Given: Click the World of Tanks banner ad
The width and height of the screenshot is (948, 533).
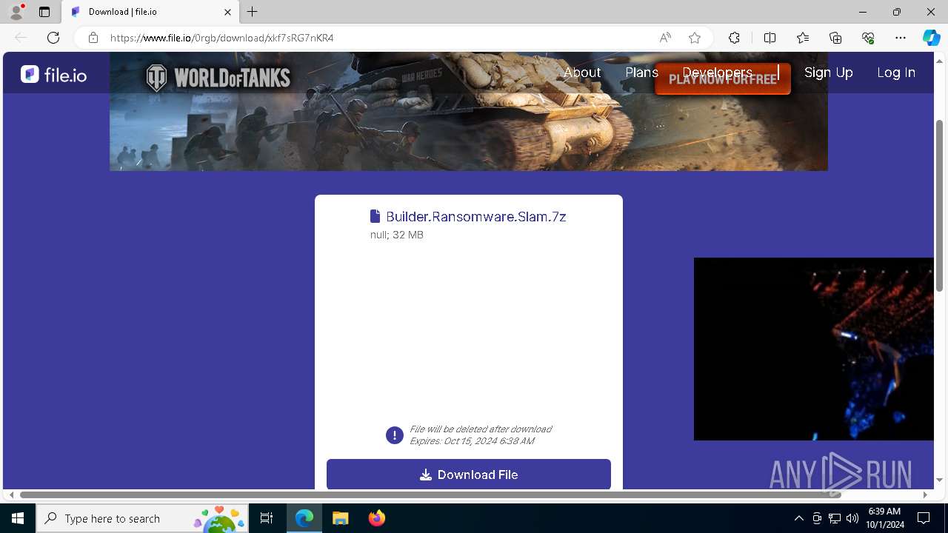Looking at the screenshot, I should click(x=468, y=111).
